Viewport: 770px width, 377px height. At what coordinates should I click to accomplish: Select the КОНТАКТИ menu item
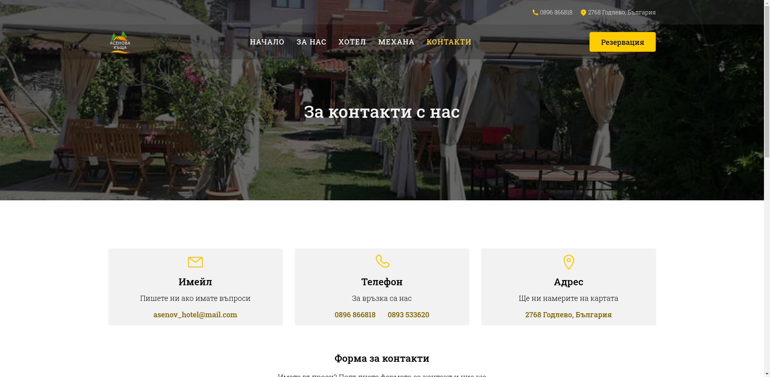coord(449,42)
